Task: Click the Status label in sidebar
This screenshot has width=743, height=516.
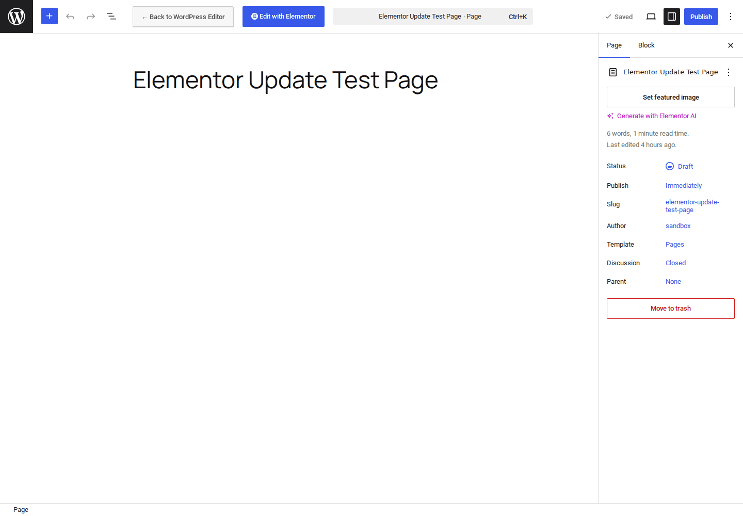Action: 616,166
